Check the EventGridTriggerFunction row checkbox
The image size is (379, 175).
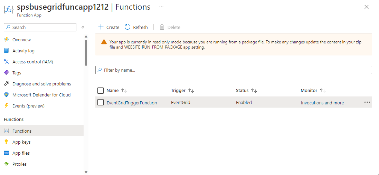click(x=101, y=102)
